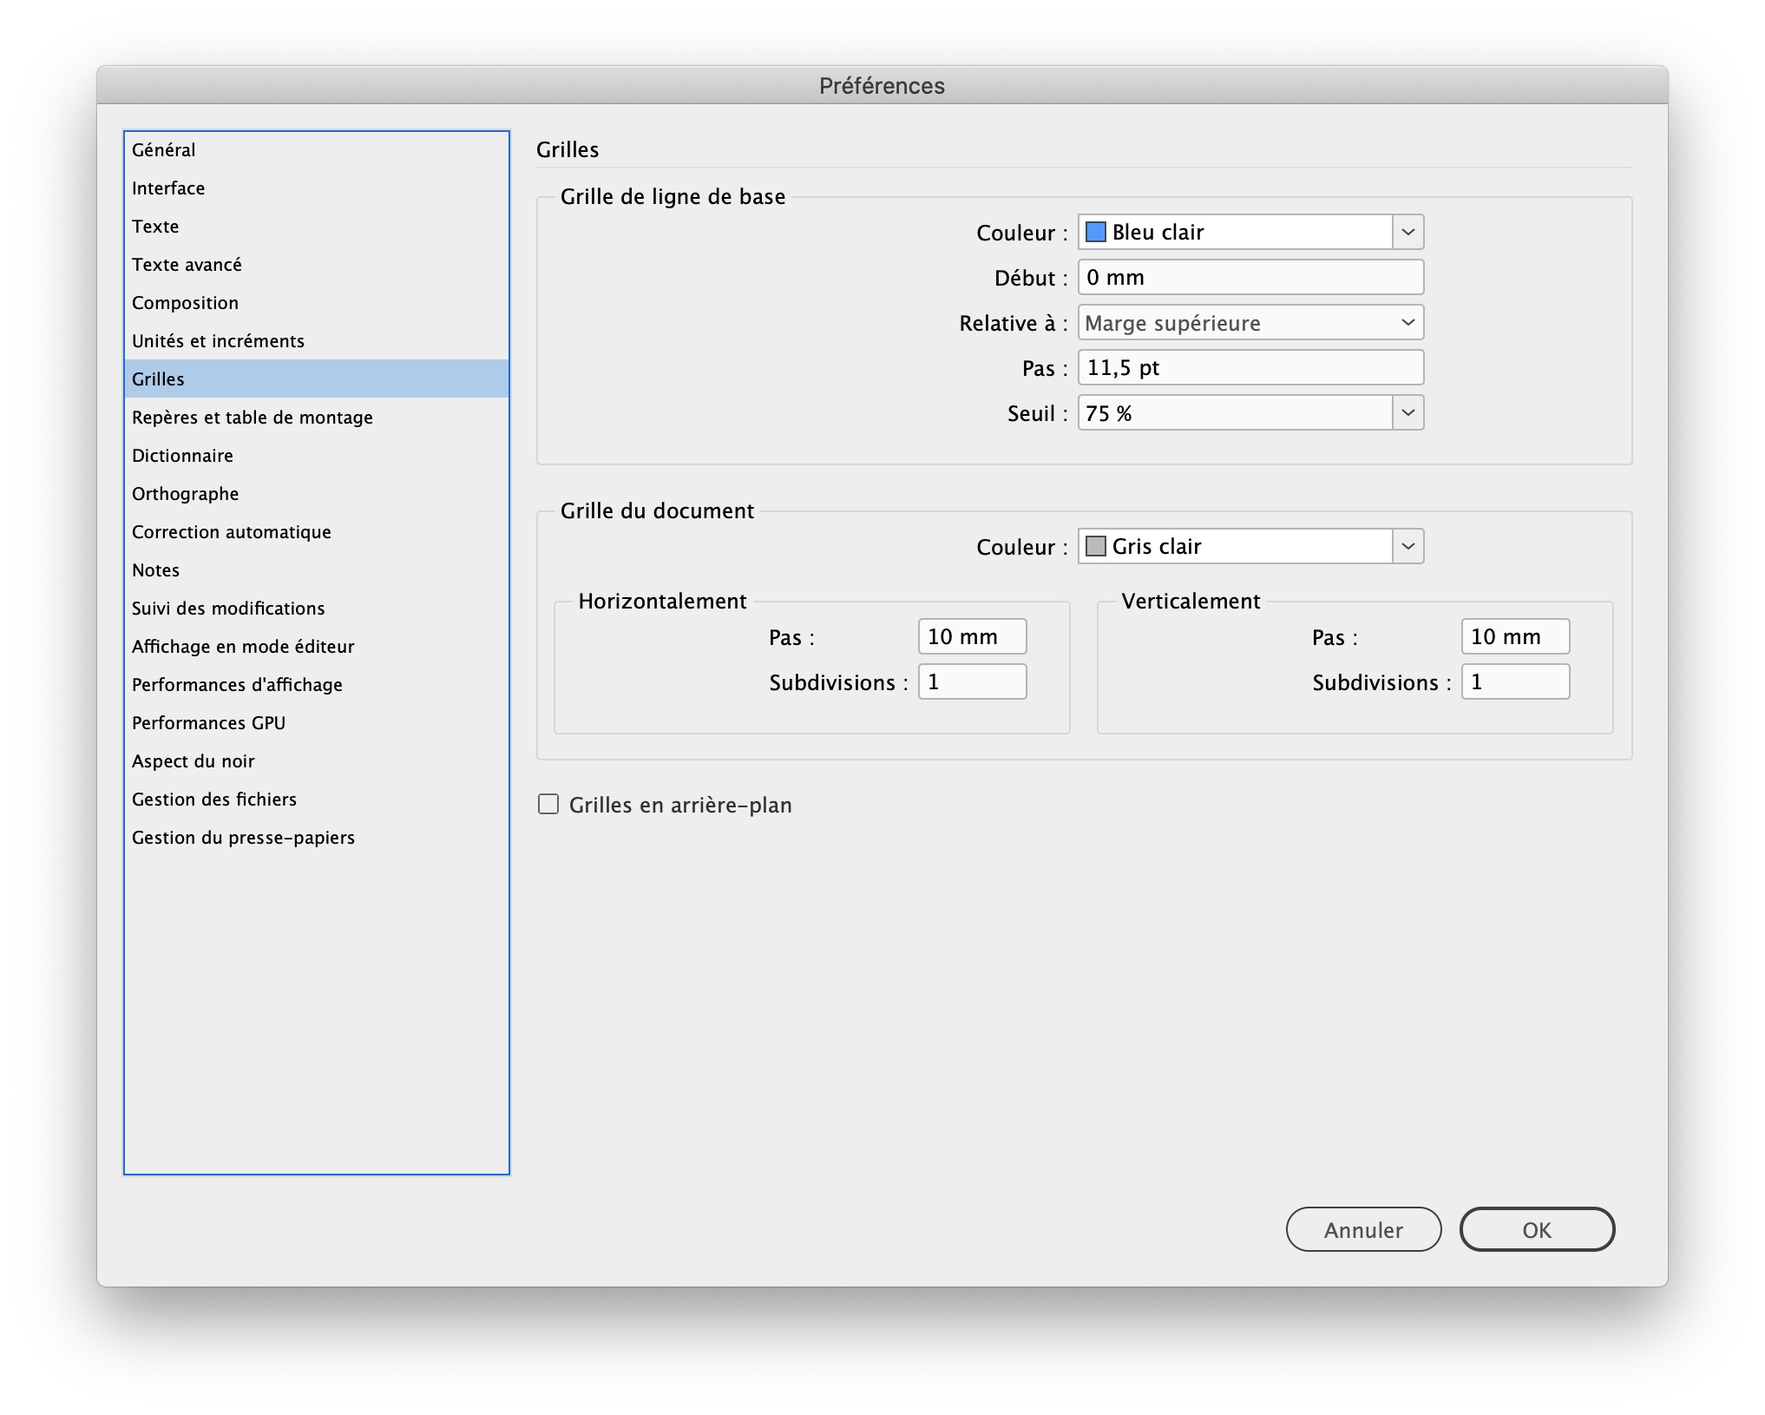Toggle the Grilles en arrière-plan checkbox
This screenshot has height=1415, width=1765.
[548, 804]
